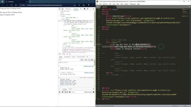Open the drawer three-dot more tools menu

(x=60, y=89)
